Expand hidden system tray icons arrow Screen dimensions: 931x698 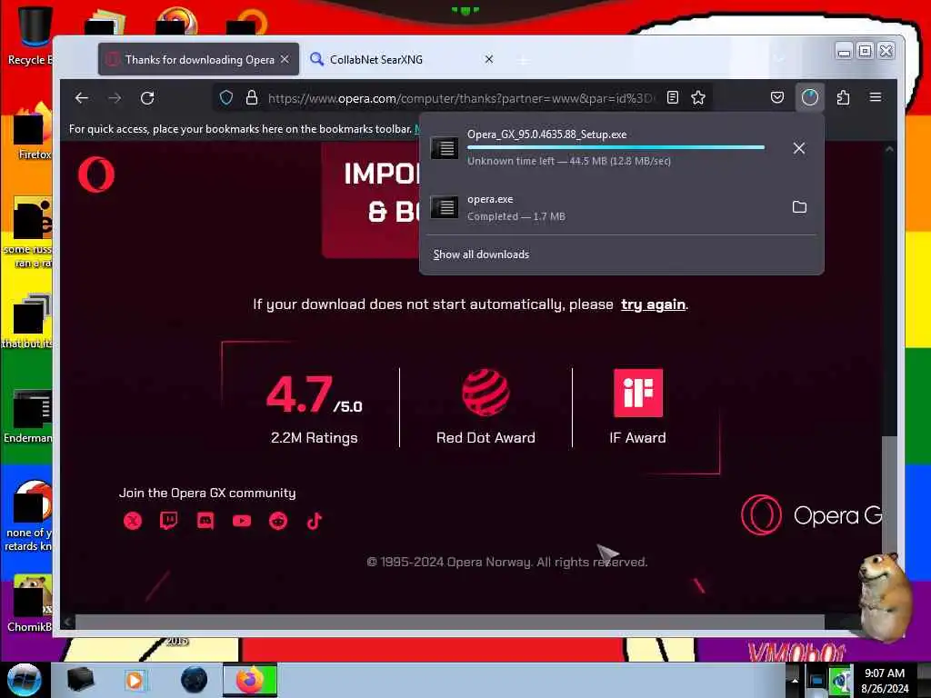(795, 680)
